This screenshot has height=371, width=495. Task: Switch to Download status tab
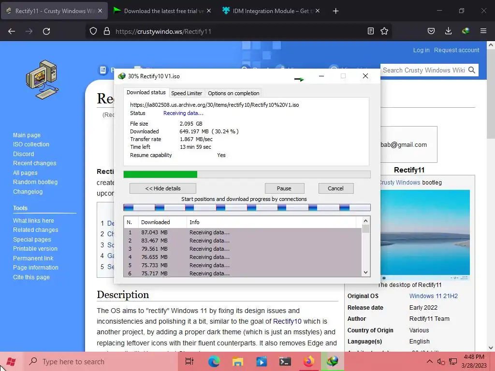tap(146, 92)
